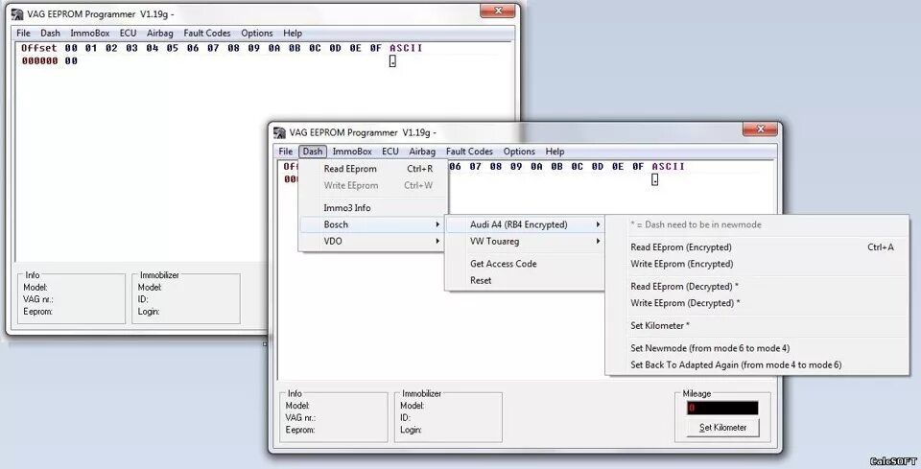Viewport: 921px width, 469px height.
Task: Select Set Kilometer * menu entry
Action: coord(758,326)
